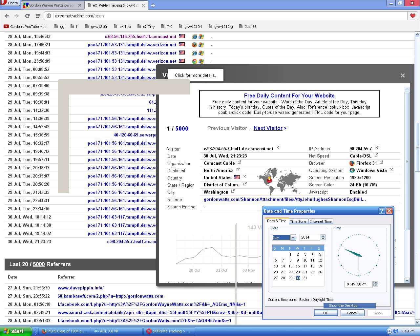Switch to the Time Zone tab

point(298,221)
